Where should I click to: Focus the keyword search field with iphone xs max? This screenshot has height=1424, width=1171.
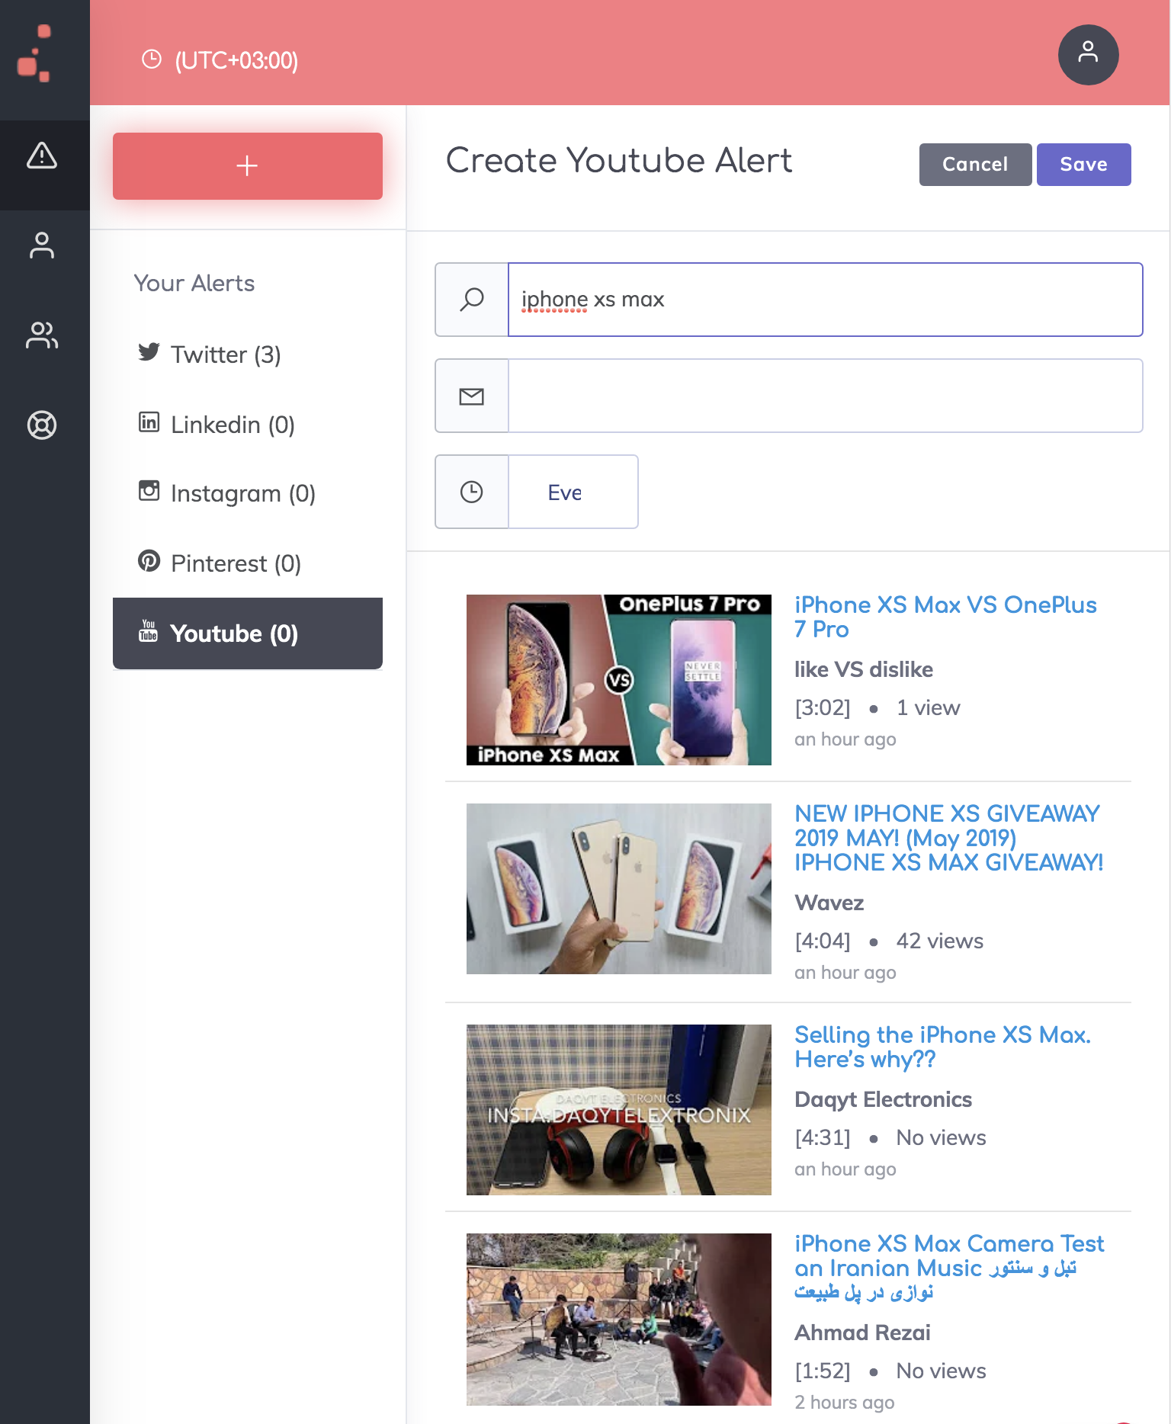coord(826,300)
